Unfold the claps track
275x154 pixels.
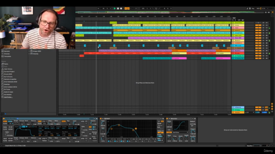[233, 28]
